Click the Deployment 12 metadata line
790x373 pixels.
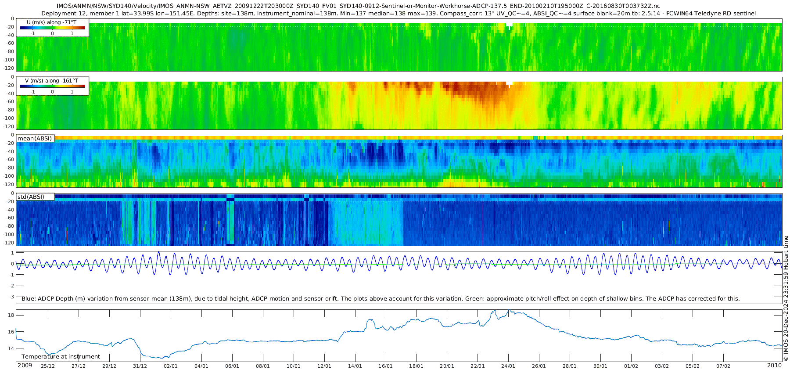(x=399, y=14)
